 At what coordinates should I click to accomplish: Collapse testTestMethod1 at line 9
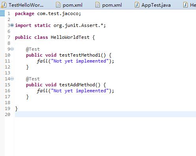[12, 49]
